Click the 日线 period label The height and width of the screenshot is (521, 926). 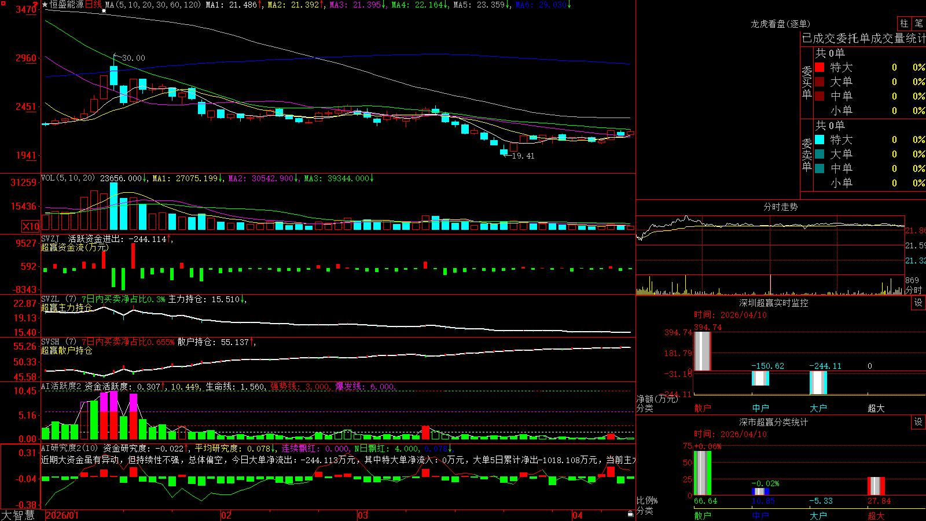click(x=94, y=5)
